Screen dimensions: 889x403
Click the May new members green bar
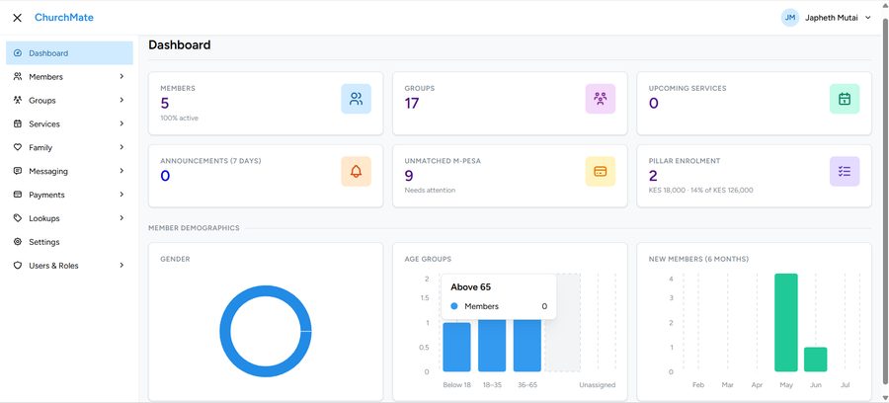(x=786, y=323)
